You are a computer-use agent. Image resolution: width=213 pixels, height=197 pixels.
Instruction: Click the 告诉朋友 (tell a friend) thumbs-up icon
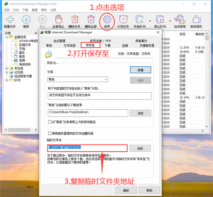click(197, 20)
